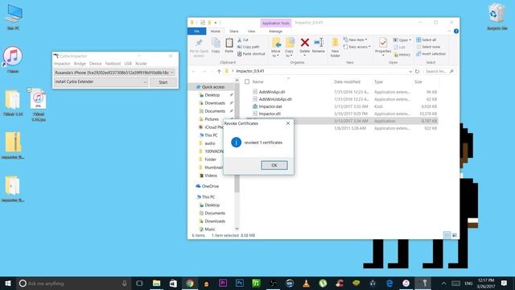Image resolution: width=515 pixels, height=290 pixels.
Task: Open the Easy access dropdown
Action: [357, 47]
